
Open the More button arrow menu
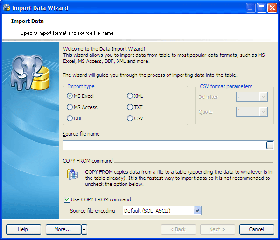coord(84,229)
